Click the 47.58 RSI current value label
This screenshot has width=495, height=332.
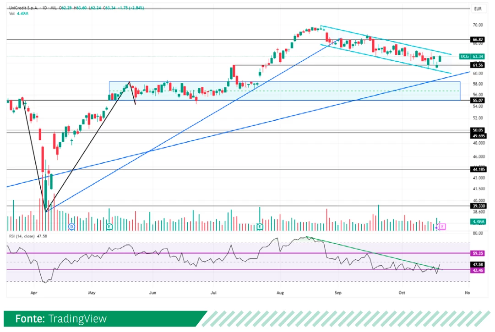[x=477, y=264]
